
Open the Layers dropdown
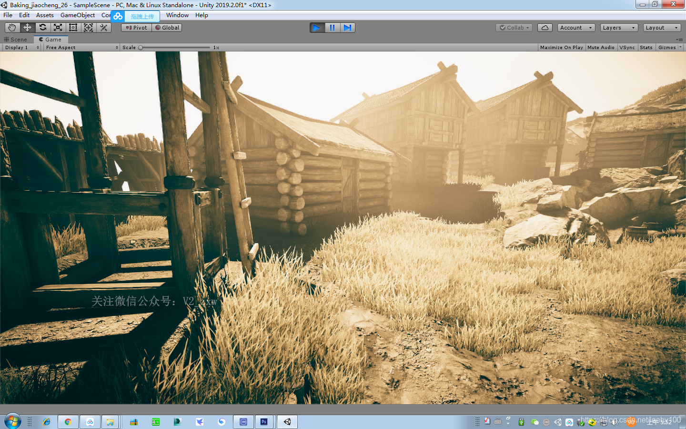619,28
